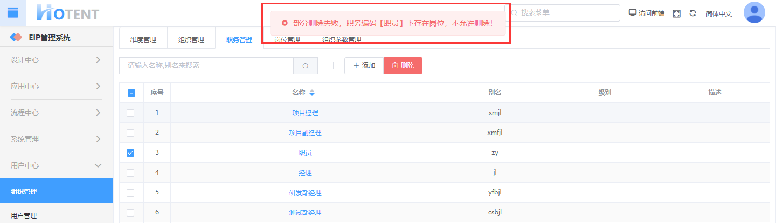Click the search magnifier button beside name field
This screenshot has height=223, width=776.
306,66
